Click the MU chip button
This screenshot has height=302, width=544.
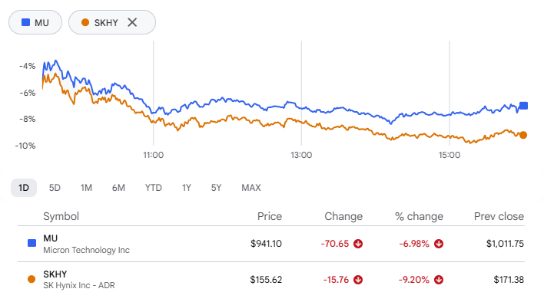click(35, 22)
